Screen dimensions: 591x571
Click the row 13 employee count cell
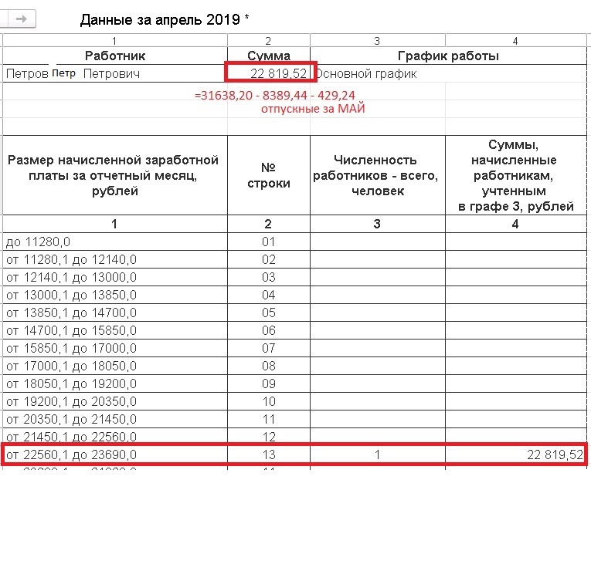pyautogui.click(x=377, y=454)
